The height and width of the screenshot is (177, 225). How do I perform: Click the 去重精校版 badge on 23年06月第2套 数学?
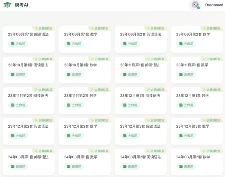212,28
